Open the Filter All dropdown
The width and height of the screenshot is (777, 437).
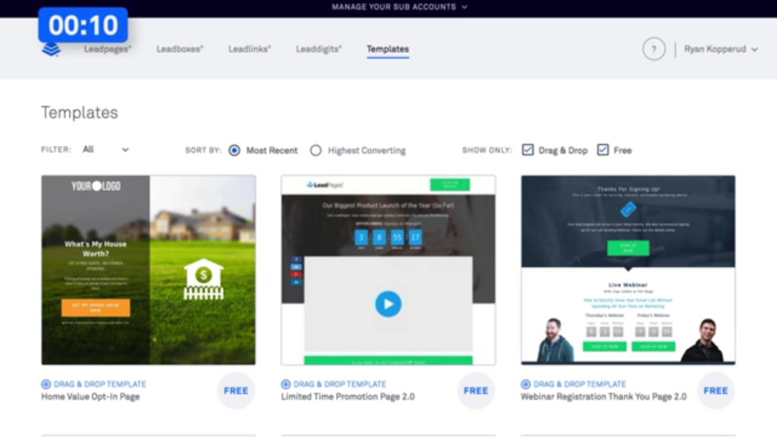pyautogui.click(x=105, y=149)
